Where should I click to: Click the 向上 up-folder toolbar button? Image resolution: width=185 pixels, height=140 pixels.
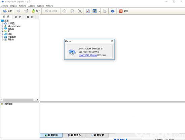coord(36,11)
